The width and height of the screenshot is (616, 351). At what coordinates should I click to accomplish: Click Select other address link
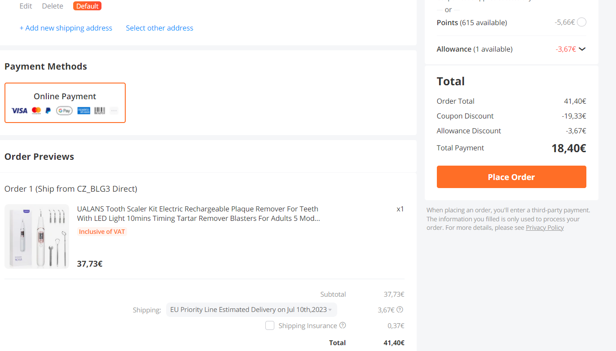pos(159,28)
